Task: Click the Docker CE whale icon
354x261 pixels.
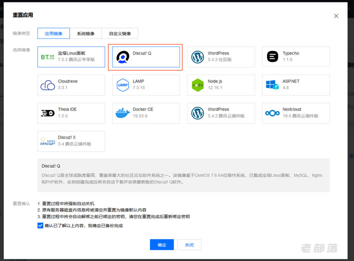Action: [122, 113]
